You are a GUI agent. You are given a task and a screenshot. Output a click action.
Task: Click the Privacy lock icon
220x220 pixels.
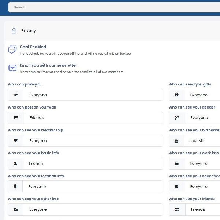click(x=14, y=31)
